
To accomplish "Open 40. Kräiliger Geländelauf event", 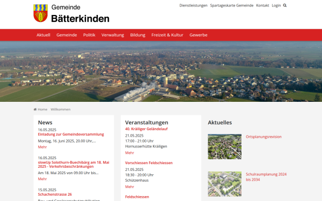I will (x=147, y=129).
